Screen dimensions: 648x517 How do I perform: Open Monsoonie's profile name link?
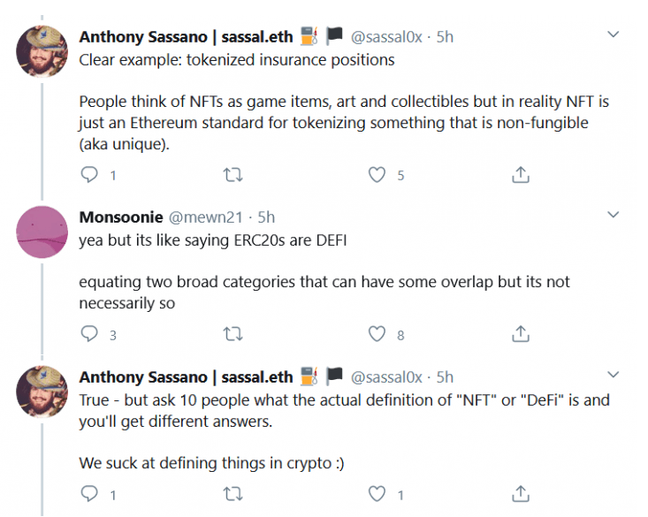point(120,217)
